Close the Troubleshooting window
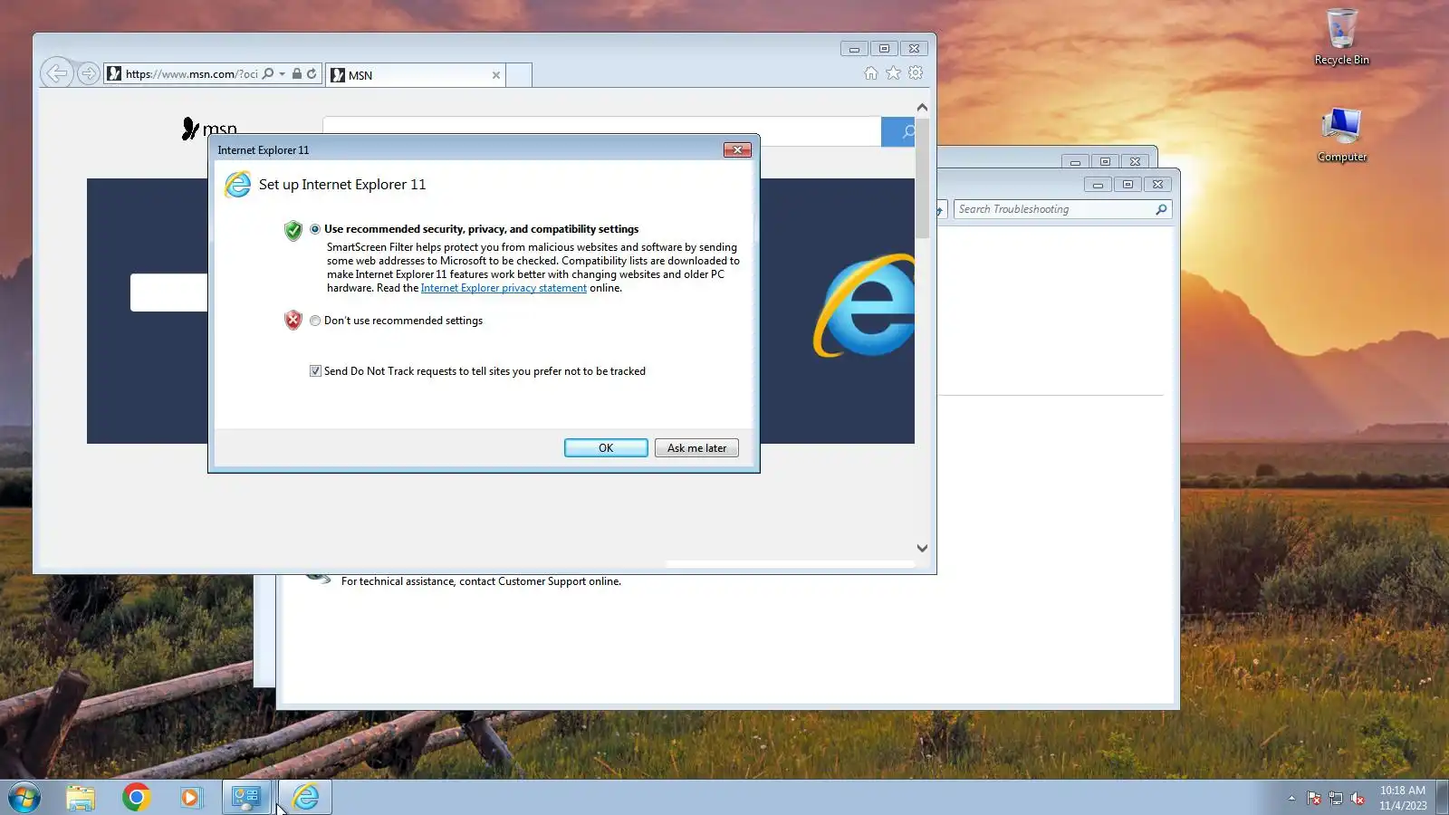This screenshot has width=1449, height=815. coord(1157,185)
